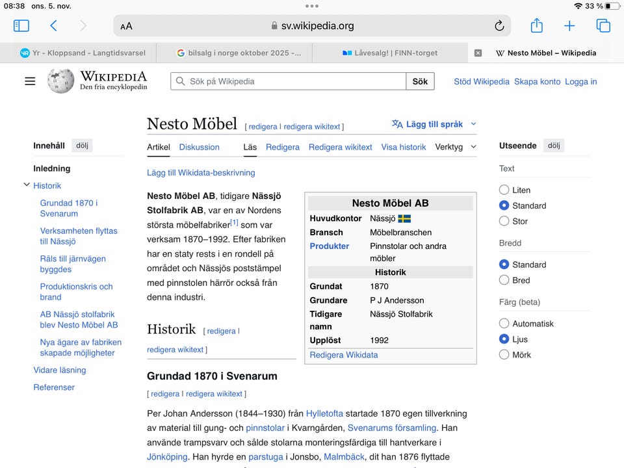Open Redigera wikitext tab

click(x=340, y=147)
